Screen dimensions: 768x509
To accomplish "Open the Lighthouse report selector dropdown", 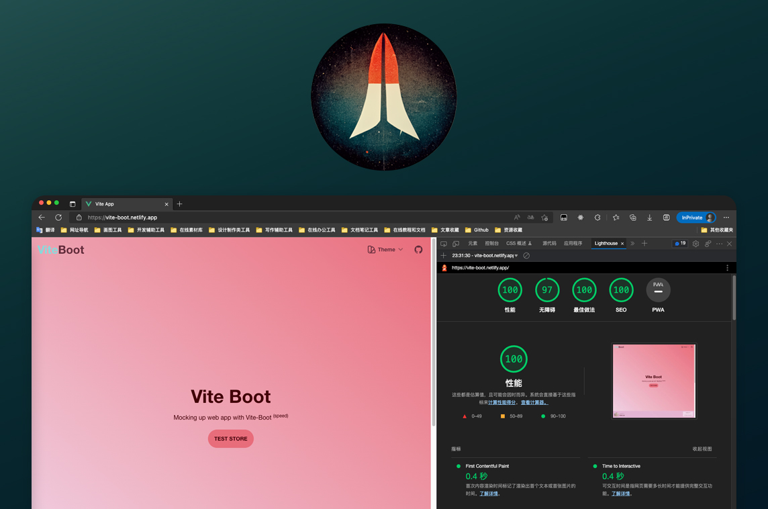I will (x=485, y=256).
